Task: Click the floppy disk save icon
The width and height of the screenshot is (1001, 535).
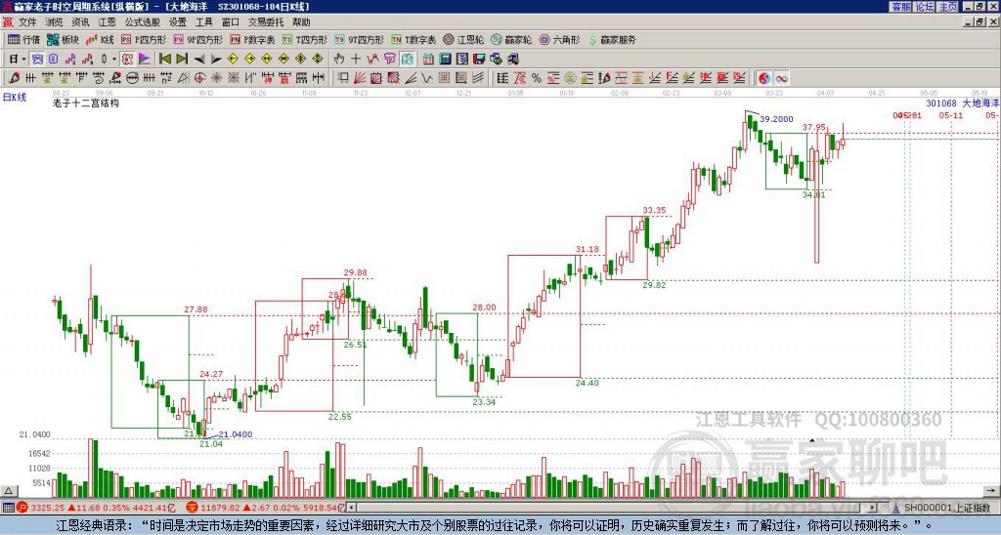Action: [479, 60]
